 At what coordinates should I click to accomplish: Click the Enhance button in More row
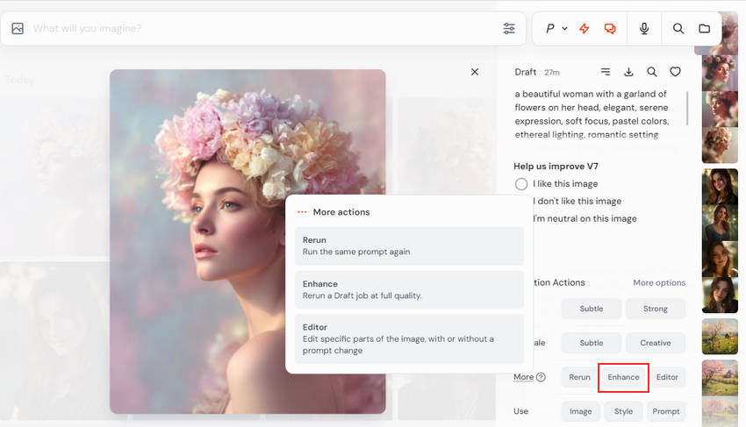[623, 377]
